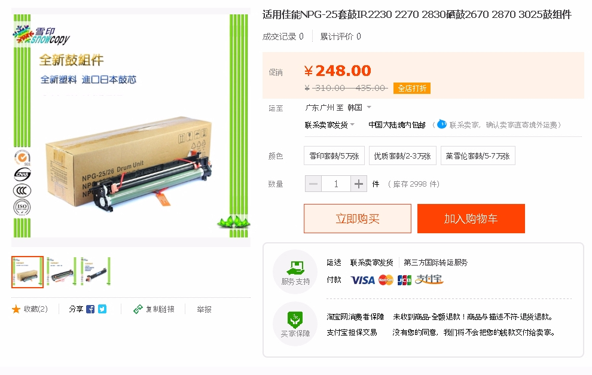
Task: Open the 累计评价 reviews tab
Action: pos(341,36)
